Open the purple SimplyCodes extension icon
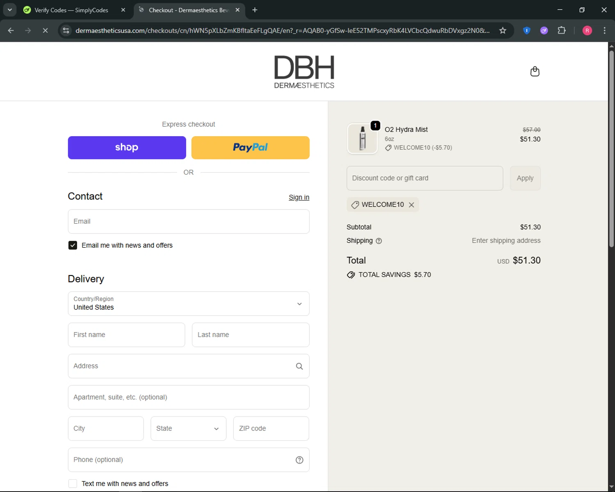 pyautogui.click(x=544, y=30)
